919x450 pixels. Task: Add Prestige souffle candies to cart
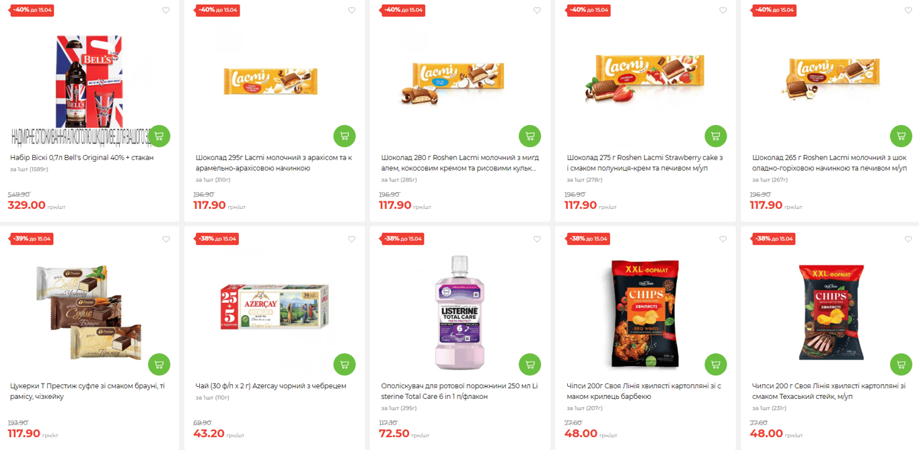[x=159, y=364]
